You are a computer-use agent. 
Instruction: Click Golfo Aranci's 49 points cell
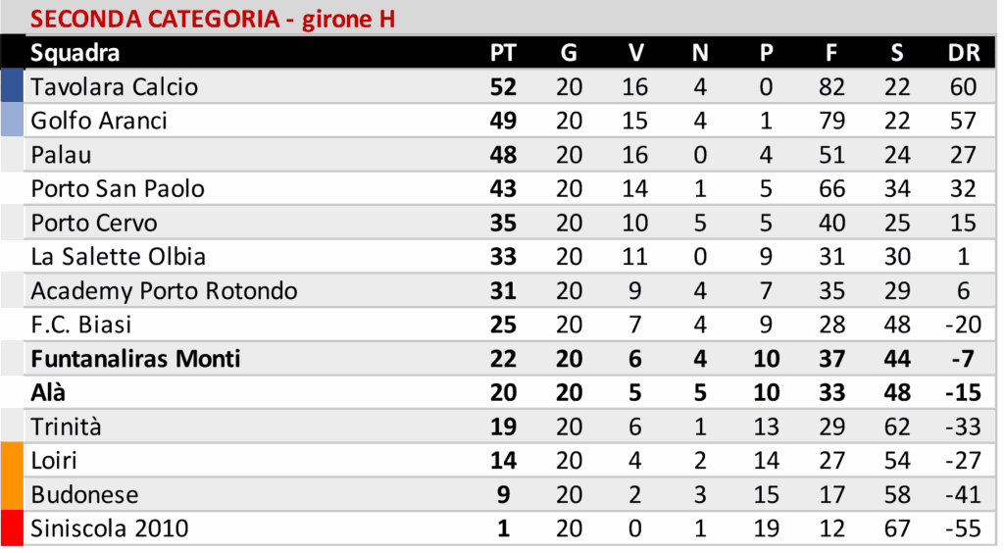pyautogui.click(x=503, y=121)
